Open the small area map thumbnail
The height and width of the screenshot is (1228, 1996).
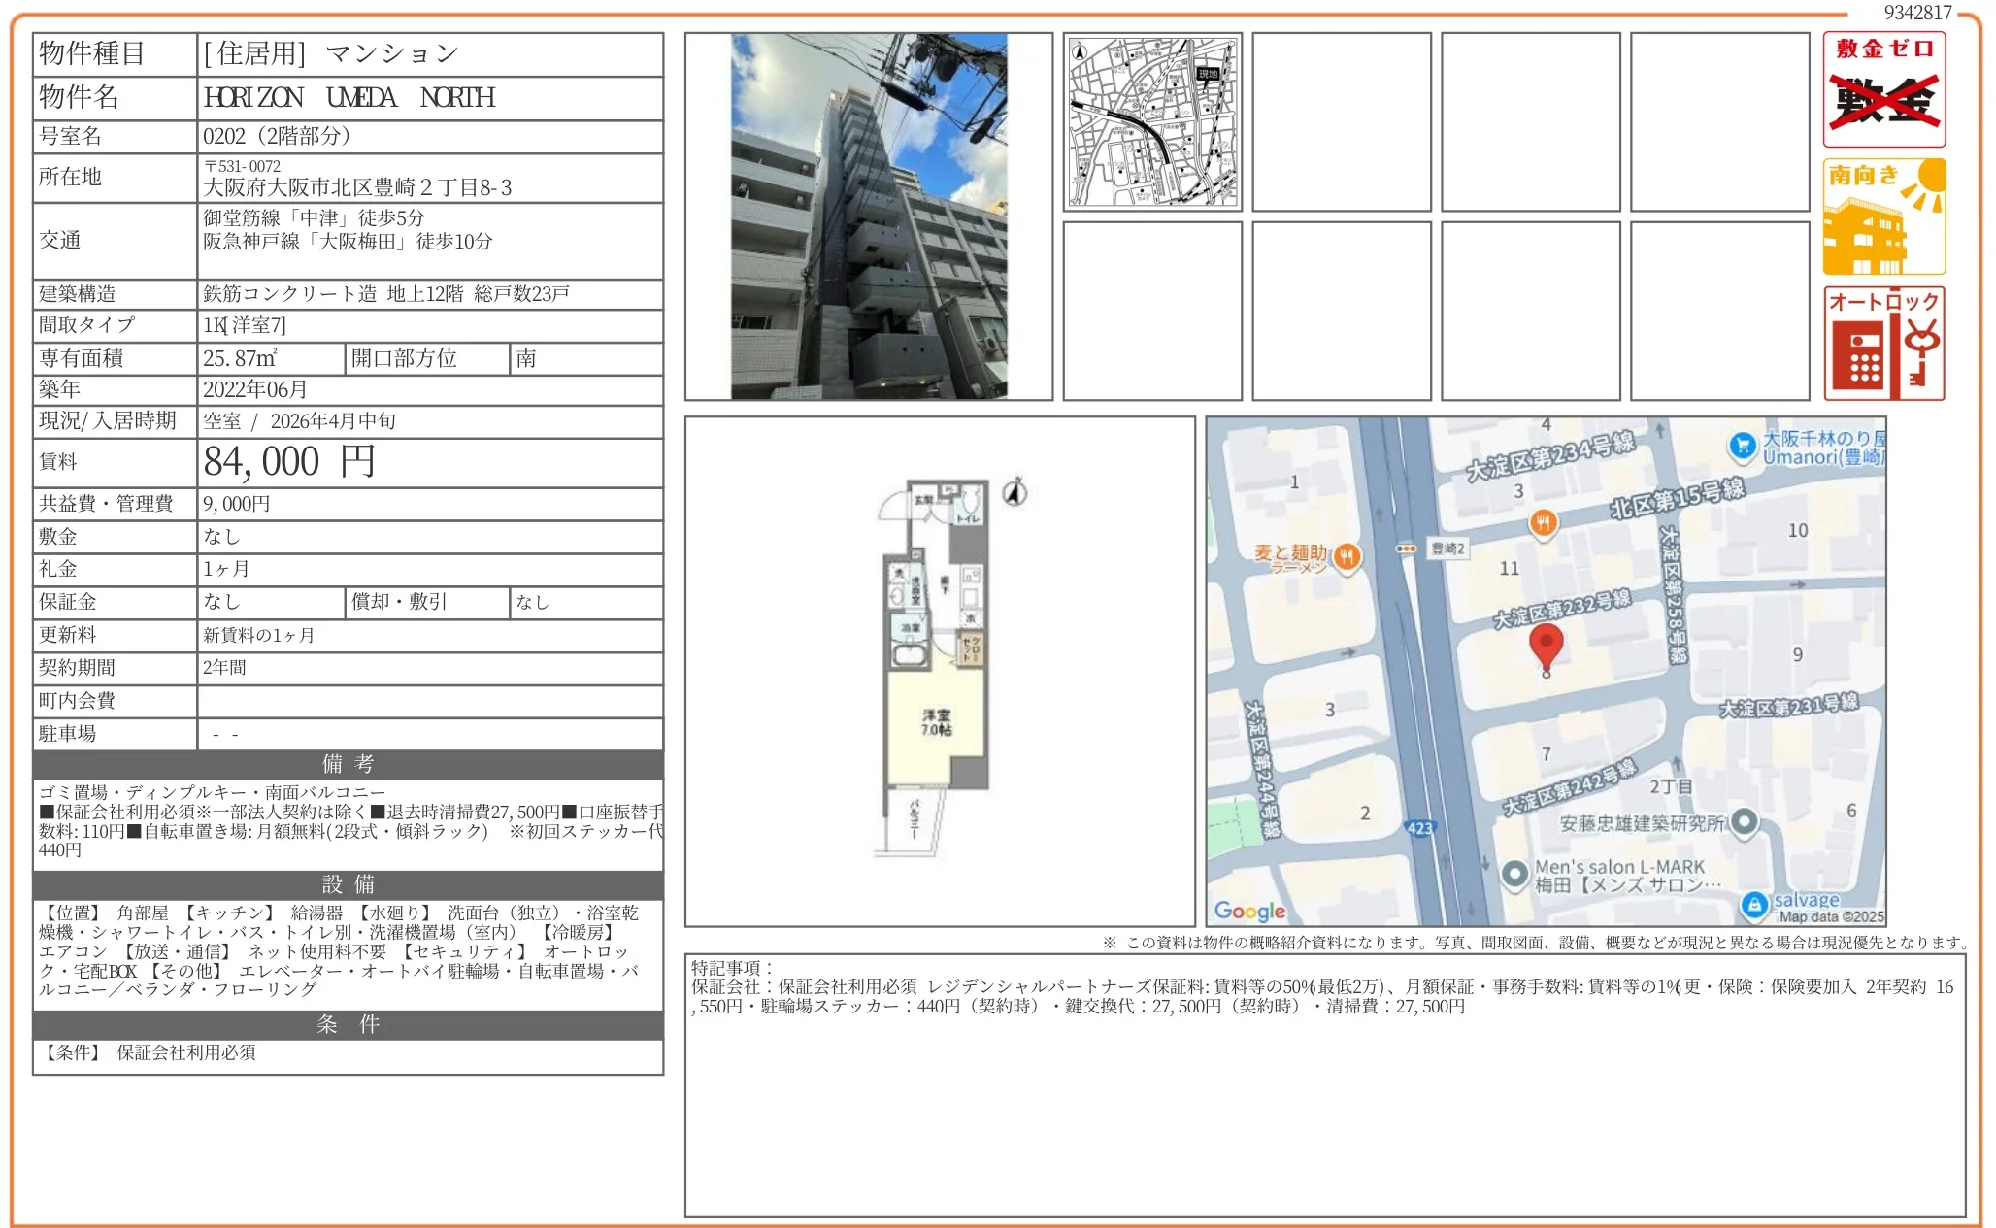point(1151,121)
